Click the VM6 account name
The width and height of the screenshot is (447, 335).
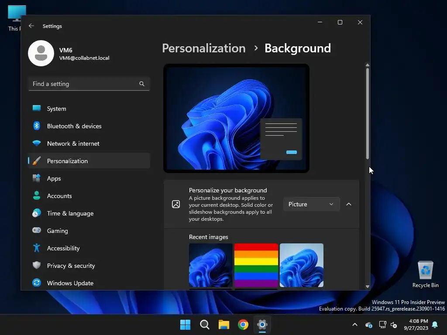[x=65, y=50]
